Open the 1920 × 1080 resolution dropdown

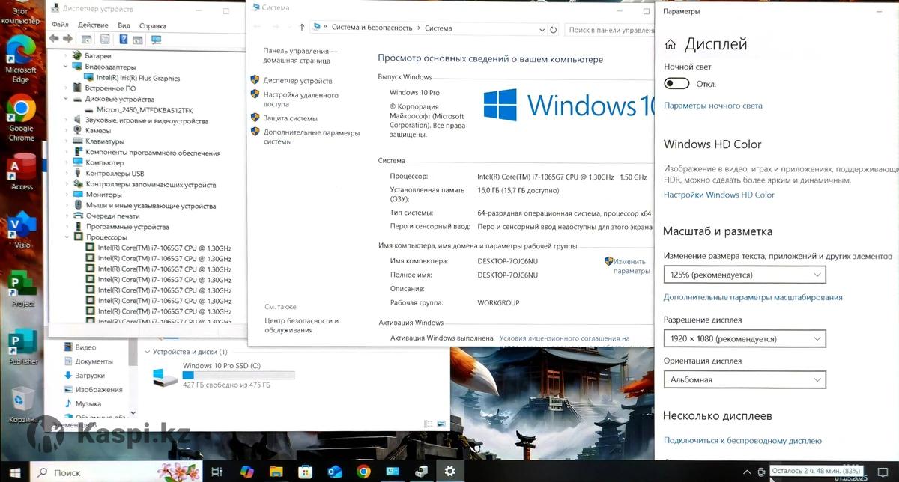[745, 338]
